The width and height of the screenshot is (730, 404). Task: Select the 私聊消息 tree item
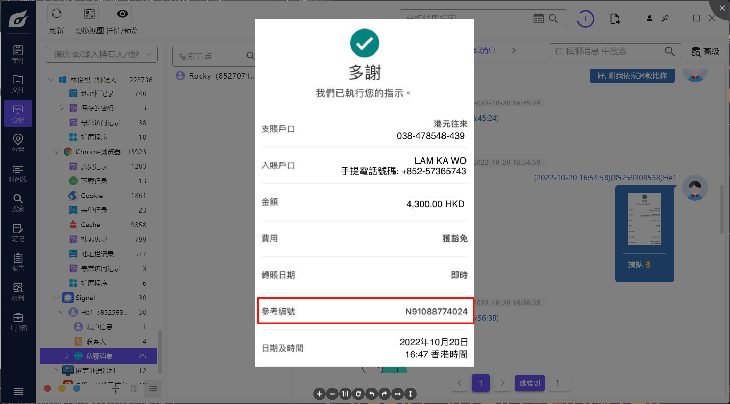pos(99,356)
